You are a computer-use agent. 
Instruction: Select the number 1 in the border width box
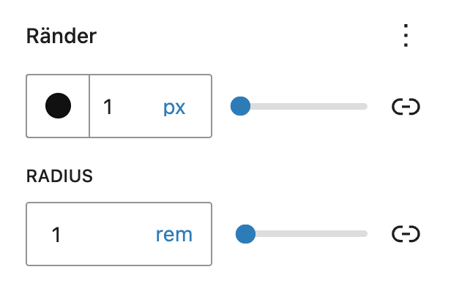coord(108,107)
